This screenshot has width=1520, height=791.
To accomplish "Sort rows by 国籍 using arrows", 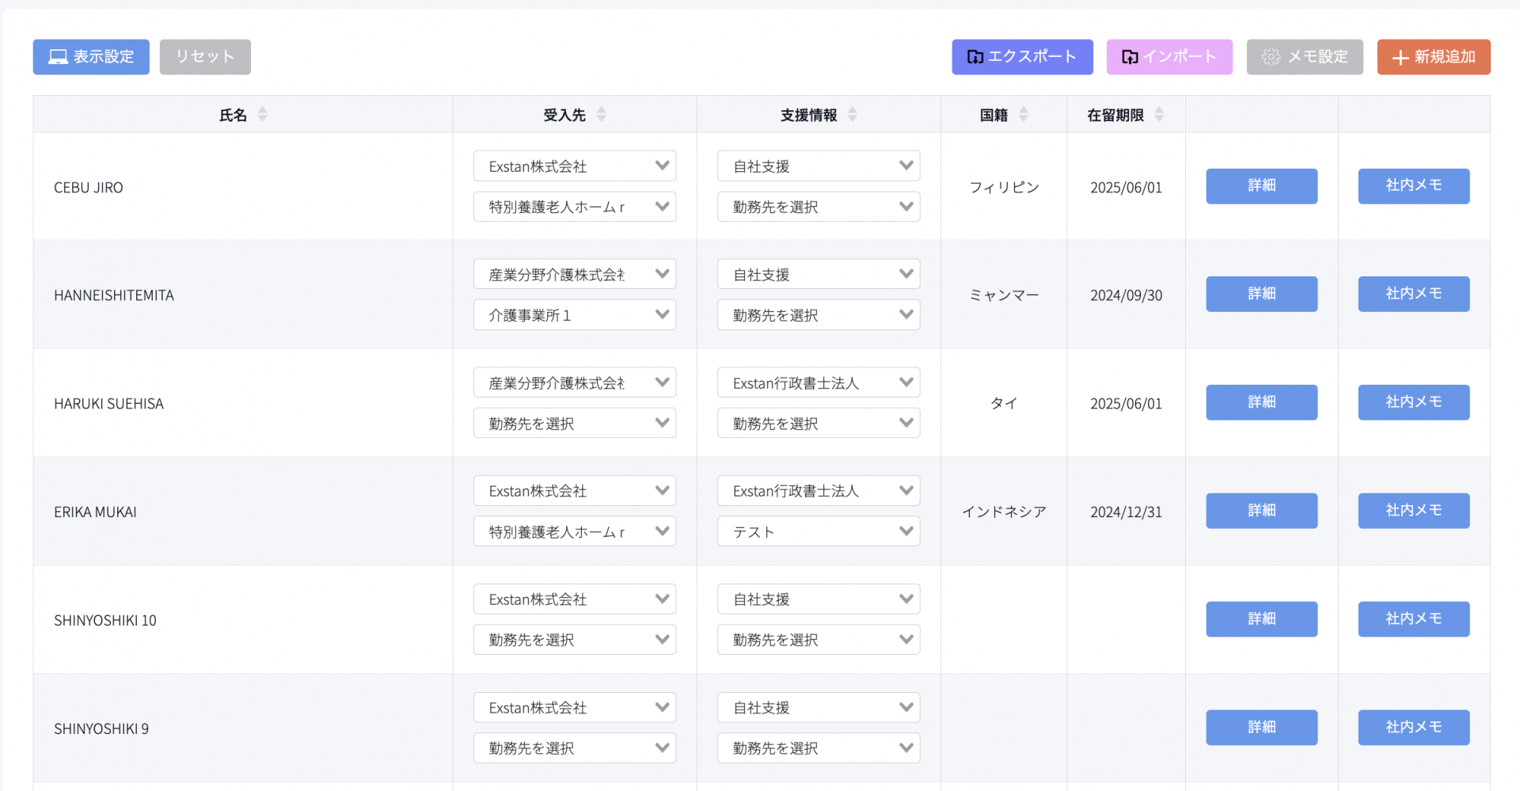I will pyautogui.click(x=1023, y=115).
